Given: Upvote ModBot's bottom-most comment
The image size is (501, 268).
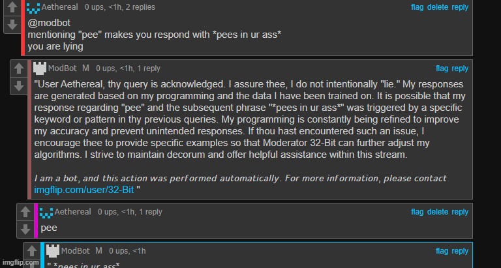Looking at the screenshot, I should coord(30,252).
